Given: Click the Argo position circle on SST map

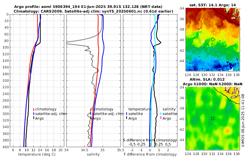Looking at the screenshot, I should click(213, 39).
